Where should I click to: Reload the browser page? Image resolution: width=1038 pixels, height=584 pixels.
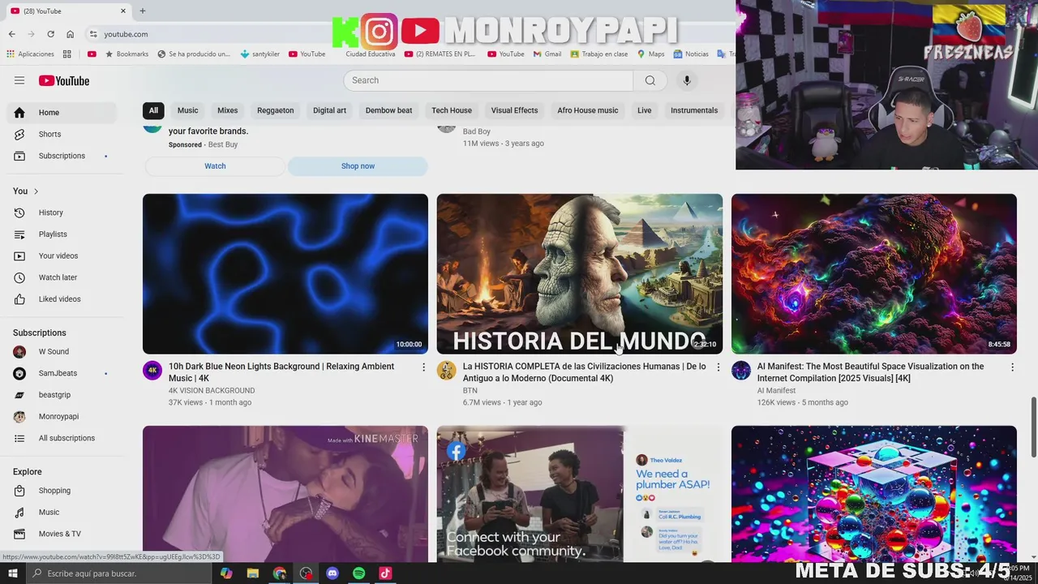pos(50,34)
